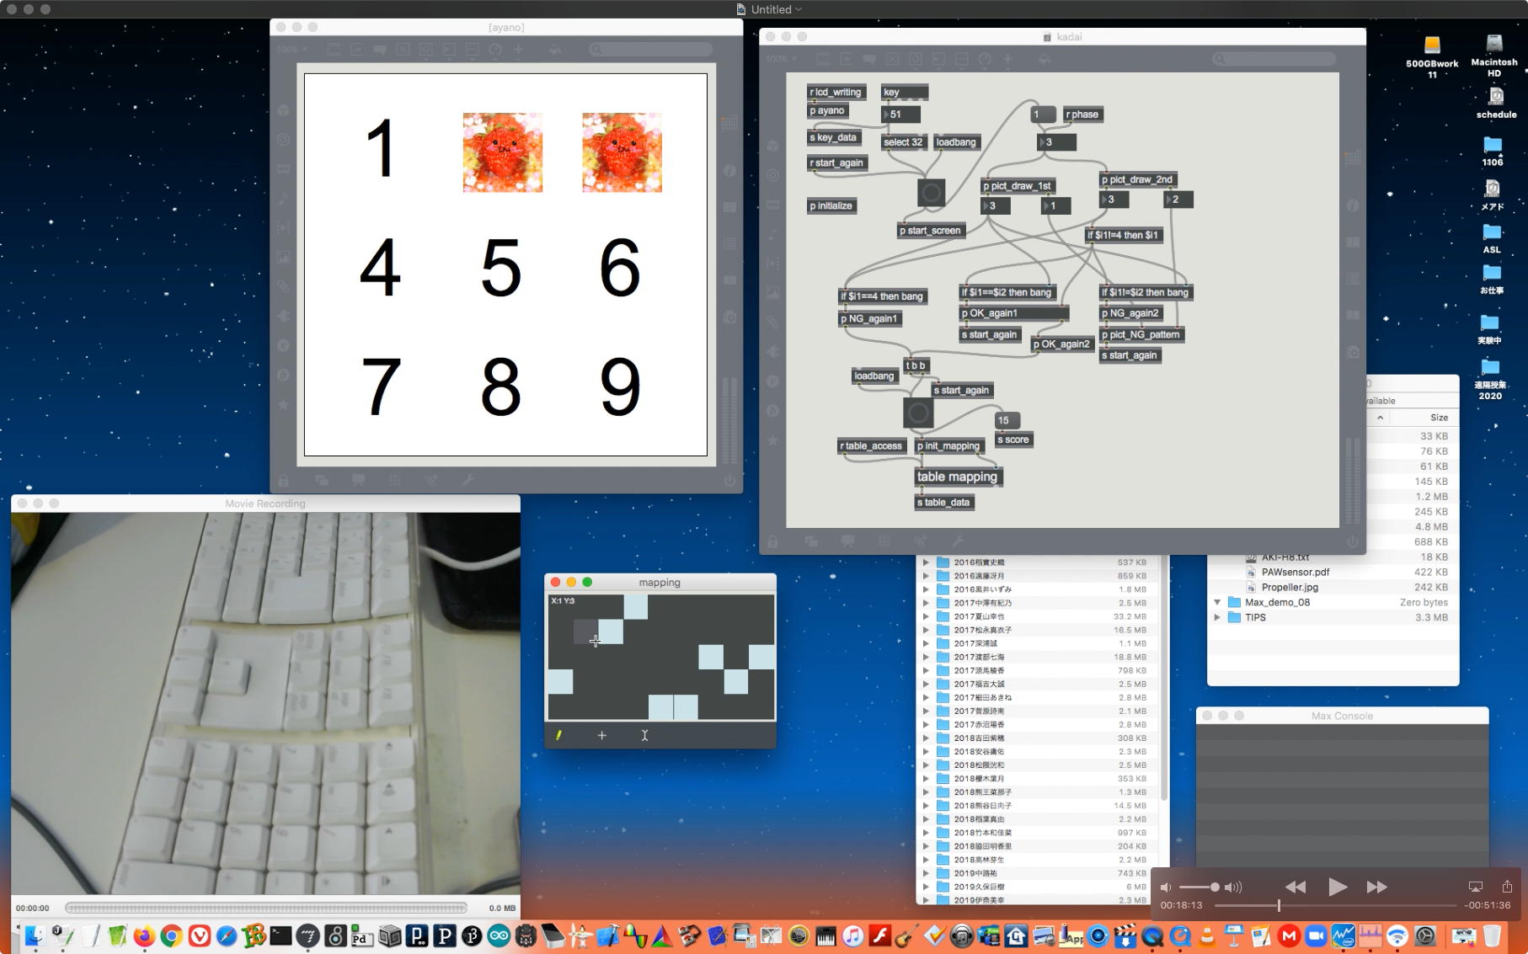Click the strawberry picture above number 5
Screen dimensions: 1528x954
(x=502, y=152)
